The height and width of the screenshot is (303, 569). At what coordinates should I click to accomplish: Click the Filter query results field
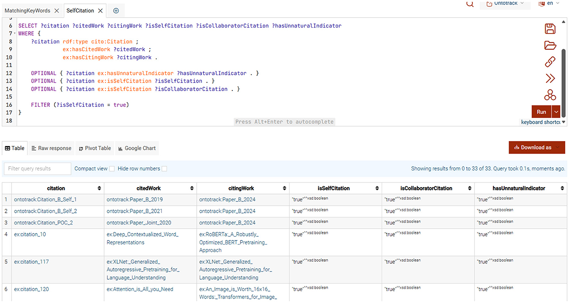tap(37, 169)
